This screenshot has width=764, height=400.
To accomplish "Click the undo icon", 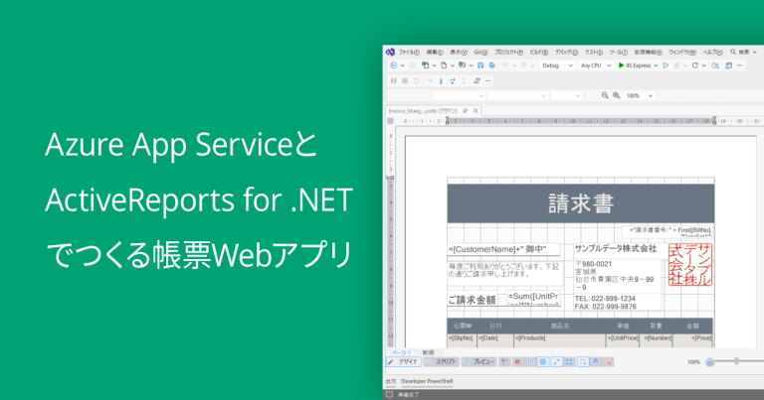I will (505, 66).
